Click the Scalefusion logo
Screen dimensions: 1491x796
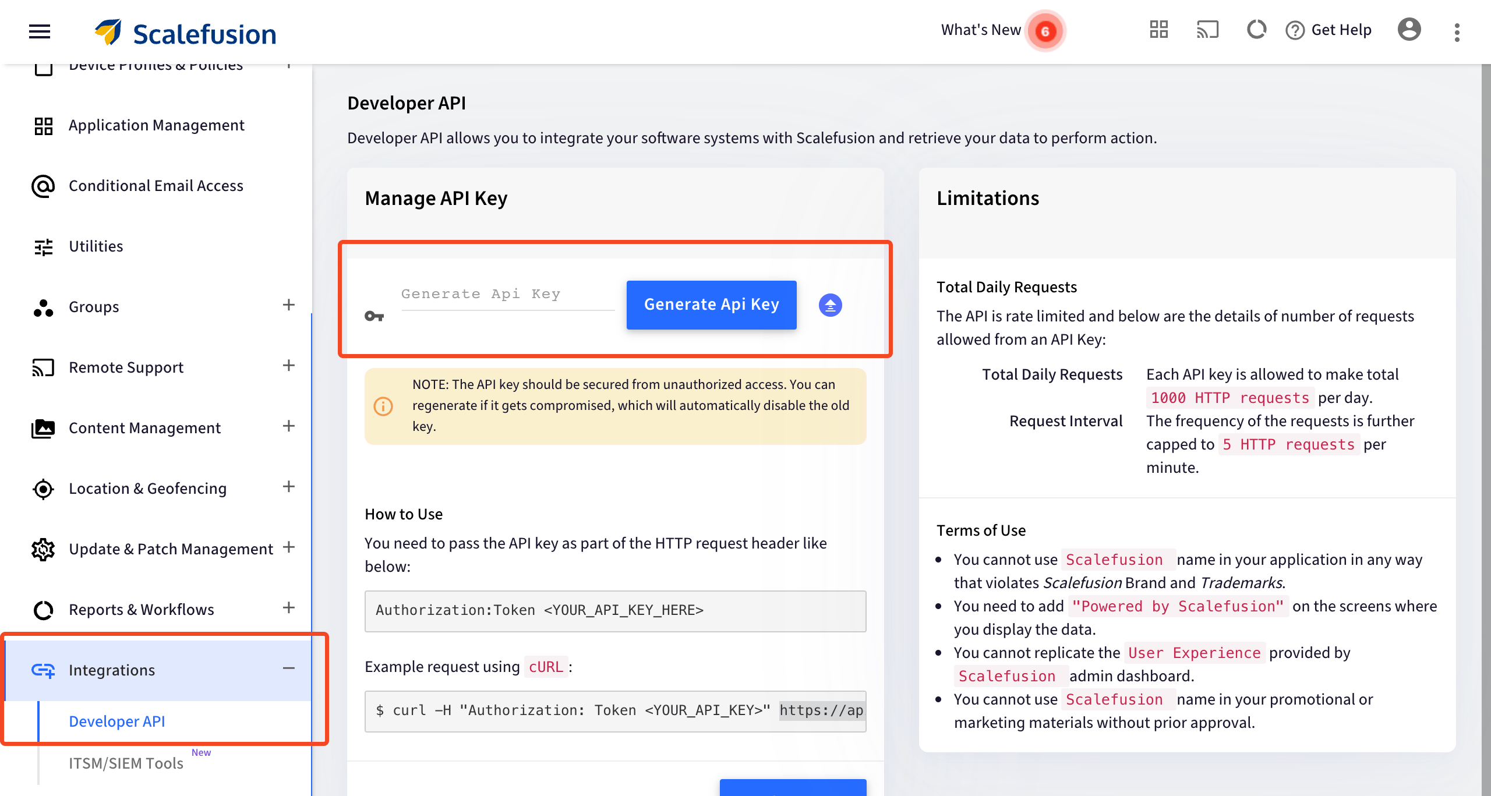tap(185, 33)
